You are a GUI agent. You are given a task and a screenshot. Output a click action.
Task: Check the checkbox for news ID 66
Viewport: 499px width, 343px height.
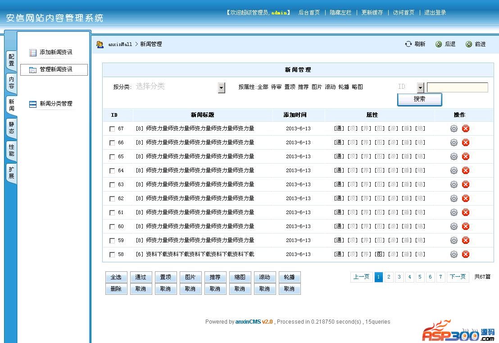pyautogui.click(x=112, y=143)
